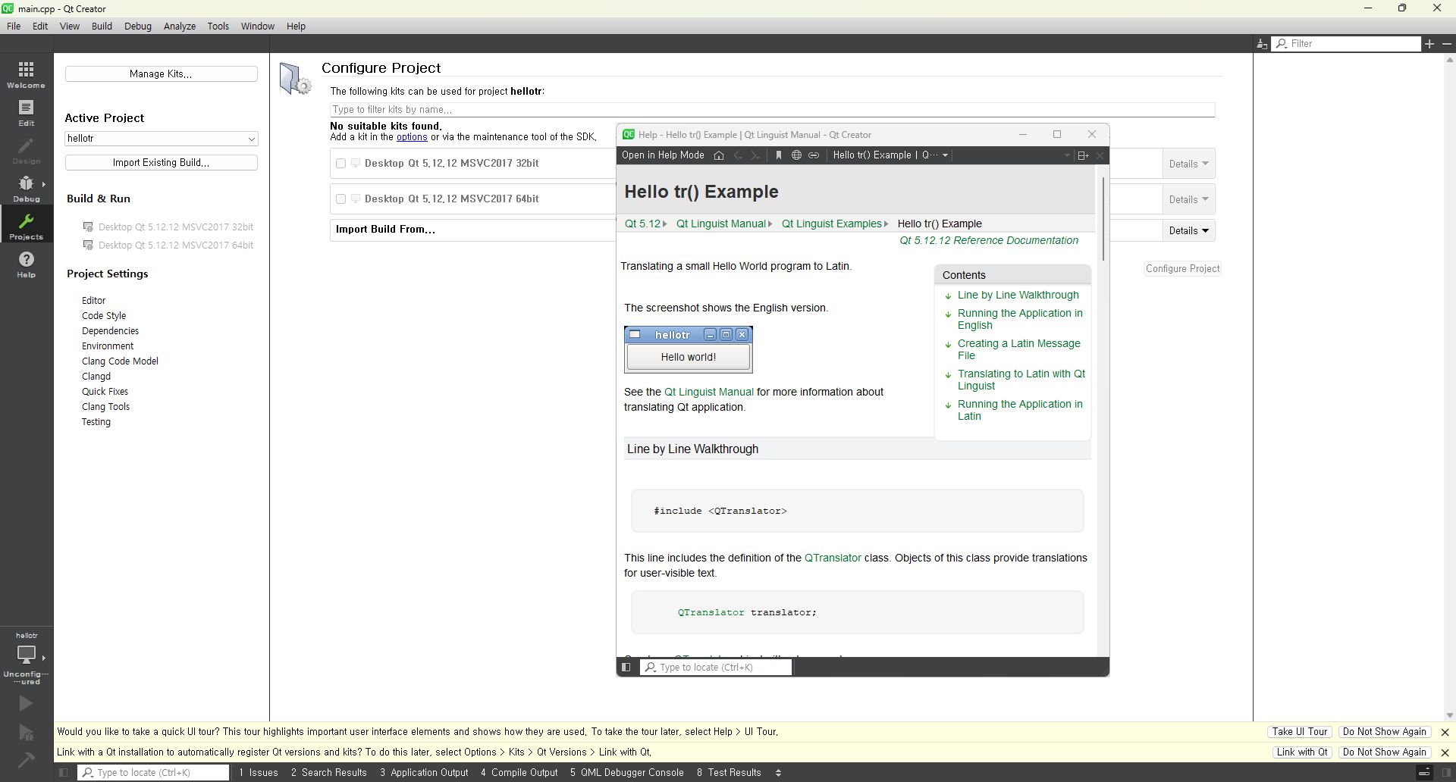Open the Tools menu
Image resolution: width=1456 pixels, height=782 pixels.
(218, 26)
